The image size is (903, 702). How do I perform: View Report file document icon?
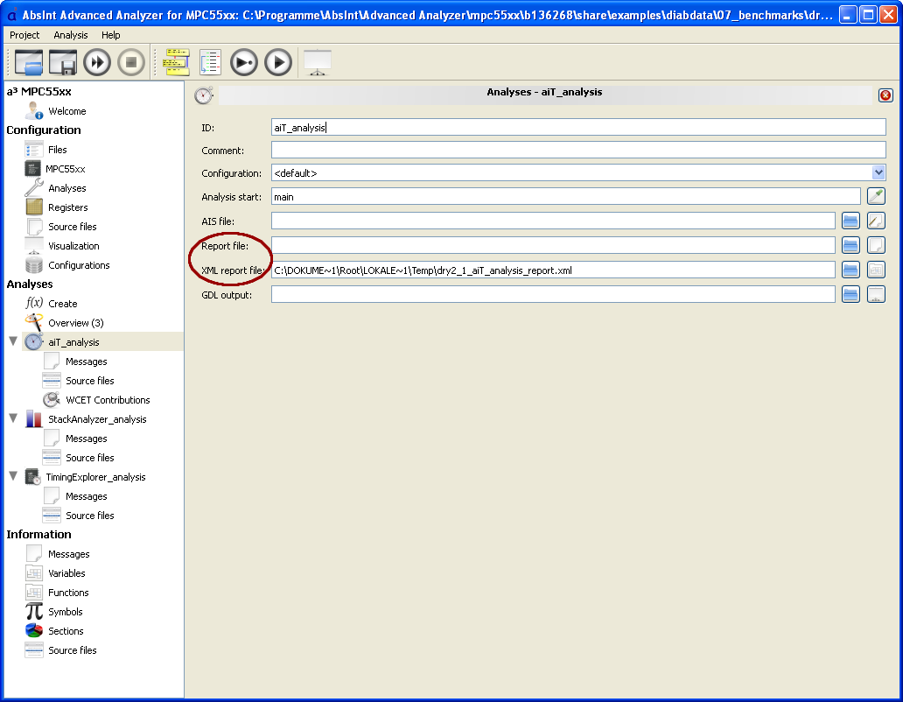click(876, 245)
